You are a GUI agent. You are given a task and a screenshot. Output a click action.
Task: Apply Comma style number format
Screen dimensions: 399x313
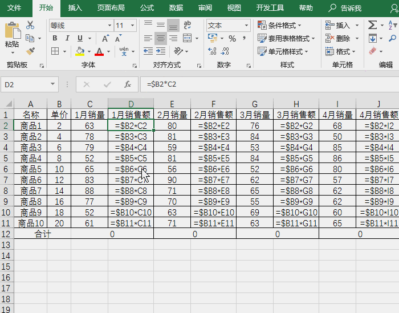(245, 38)
